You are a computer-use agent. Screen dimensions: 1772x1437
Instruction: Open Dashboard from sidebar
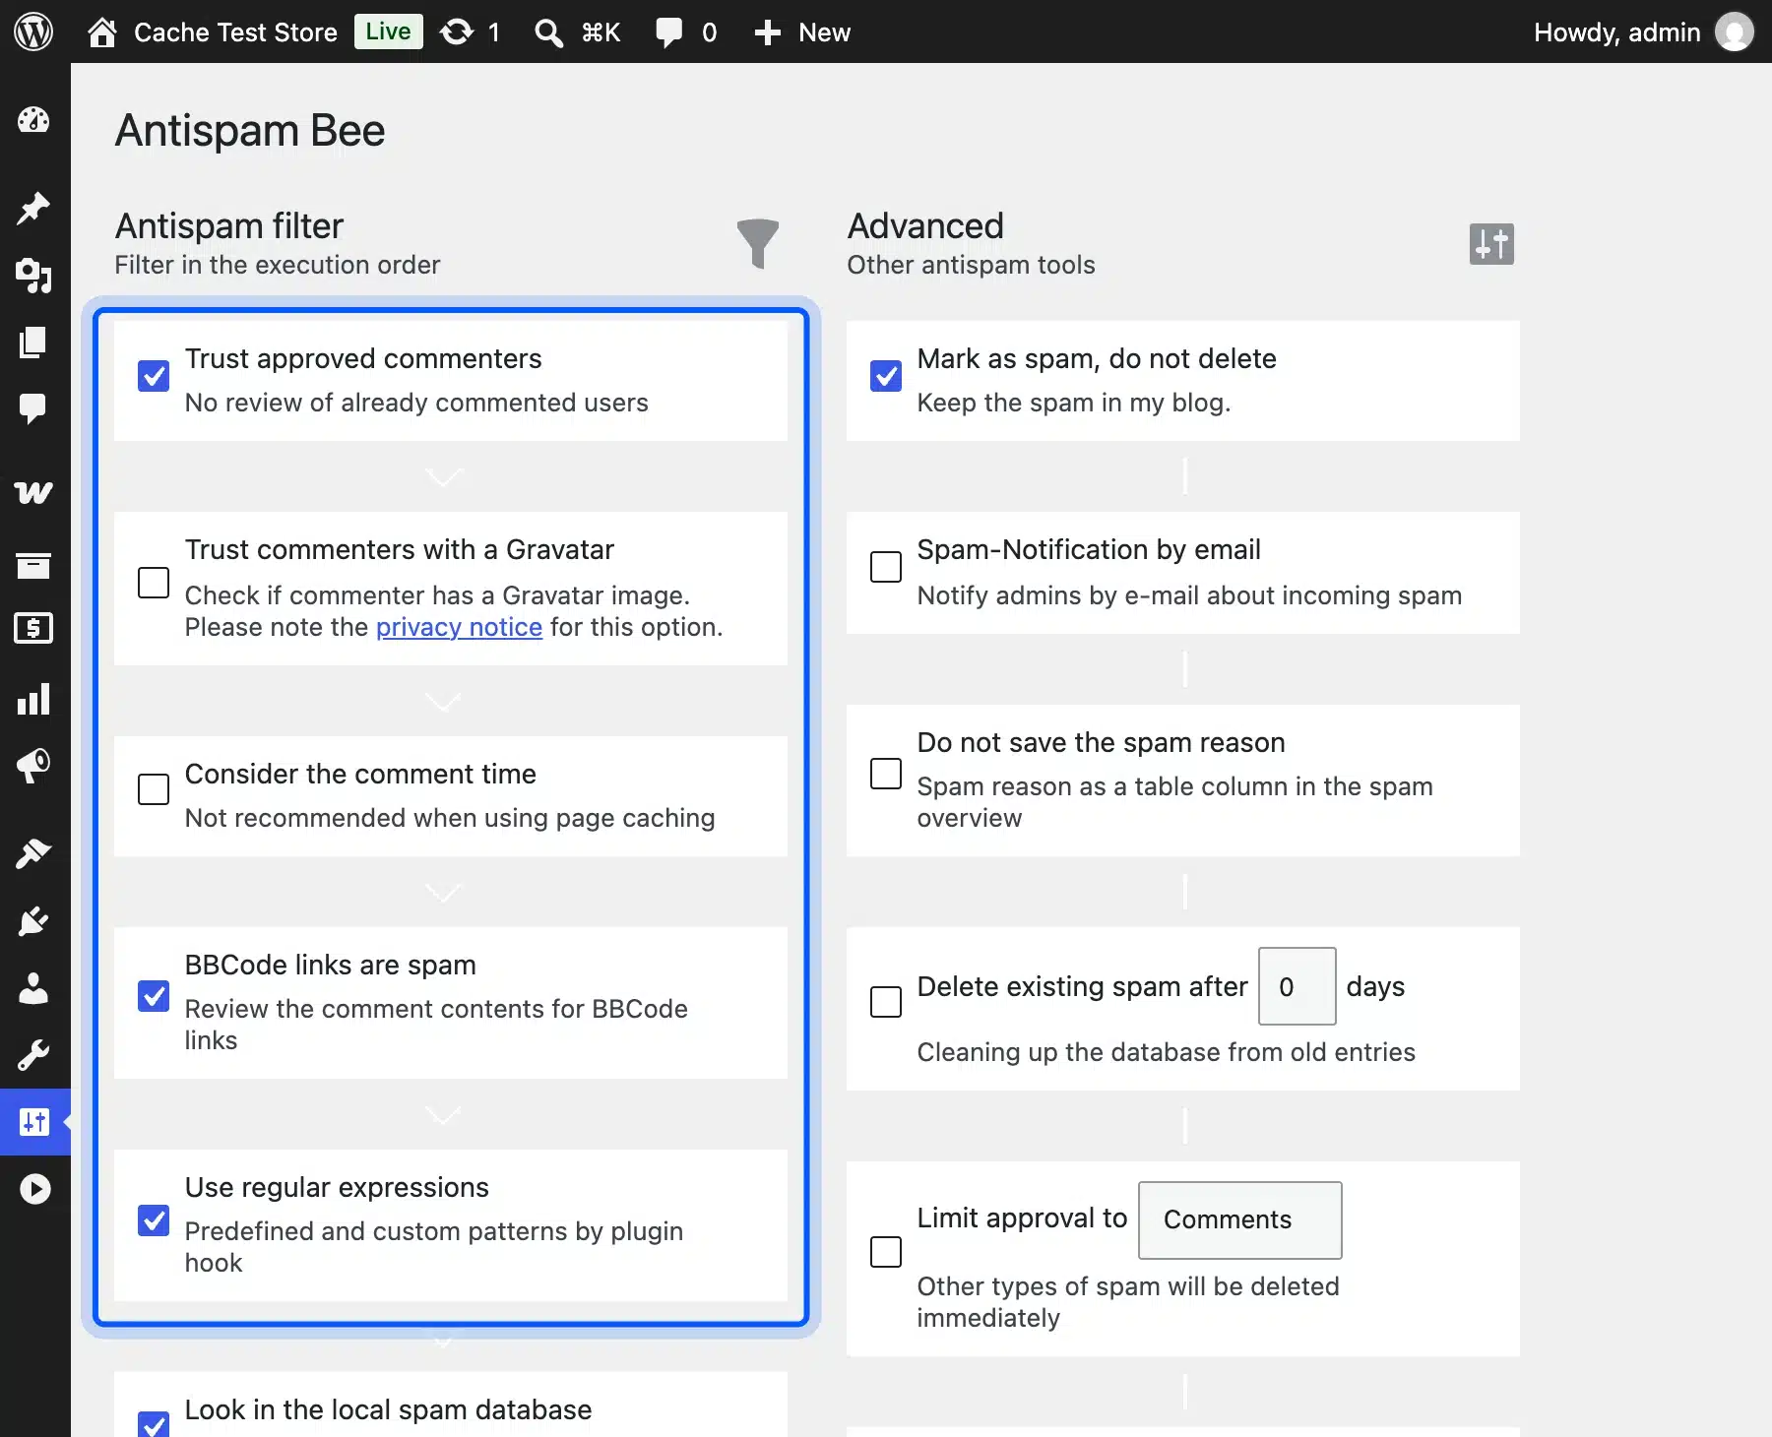pos(33,120)
